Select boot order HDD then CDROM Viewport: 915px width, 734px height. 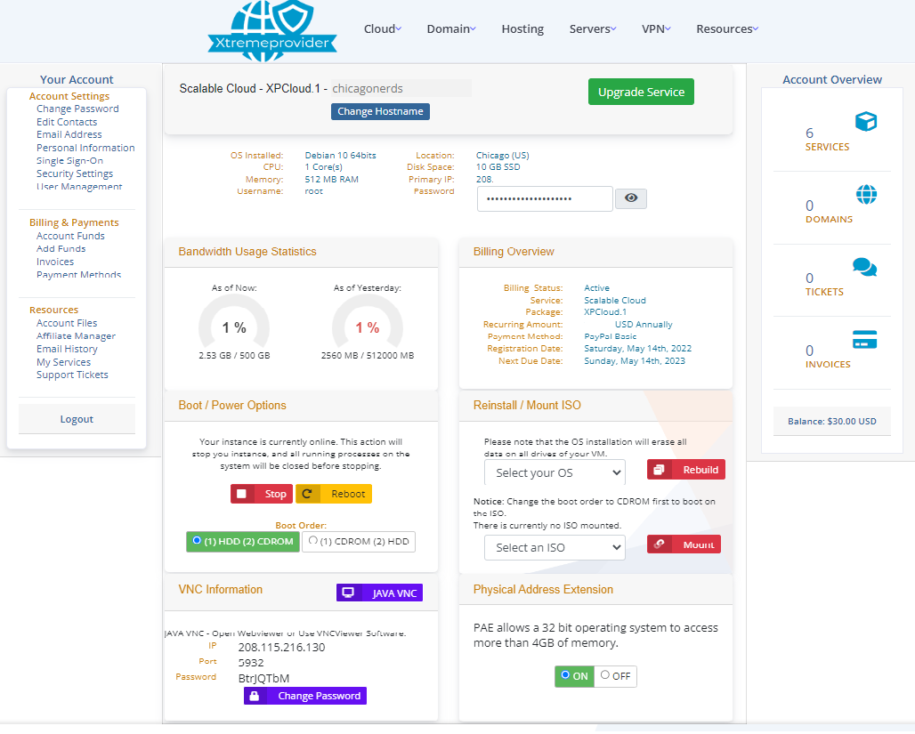243,542
